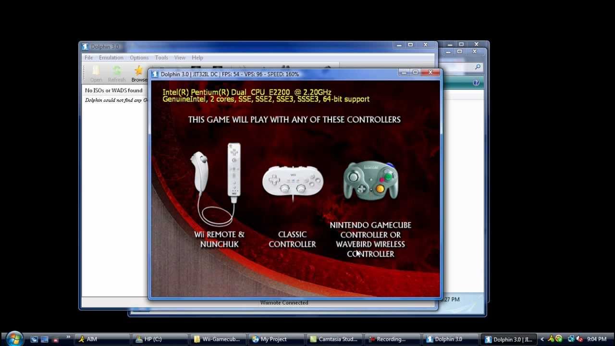Image resolution: width=615 pixels, height=346 pixels.
Task: Click the Open toolbar icon in Dolphin
Action: pyautogui.click(x=96, y=74)
